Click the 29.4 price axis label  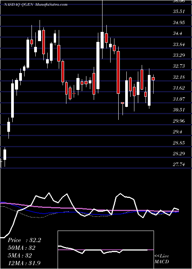click(177, 132)
